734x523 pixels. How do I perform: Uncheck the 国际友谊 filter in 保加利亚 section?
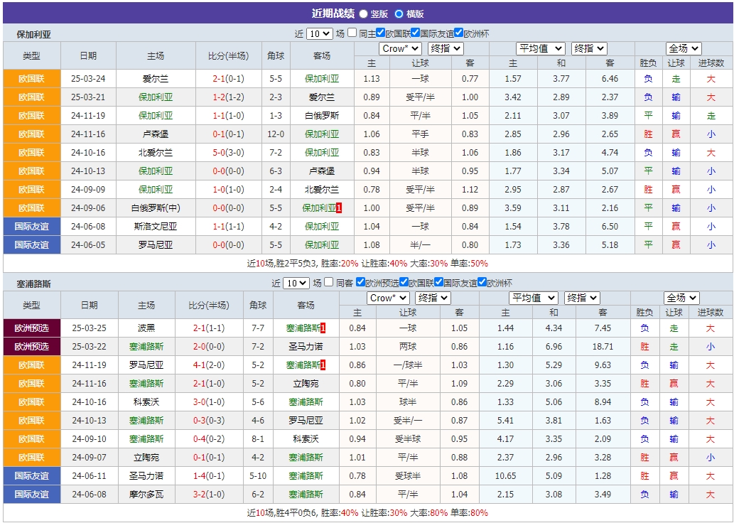(x=415, y=32)
